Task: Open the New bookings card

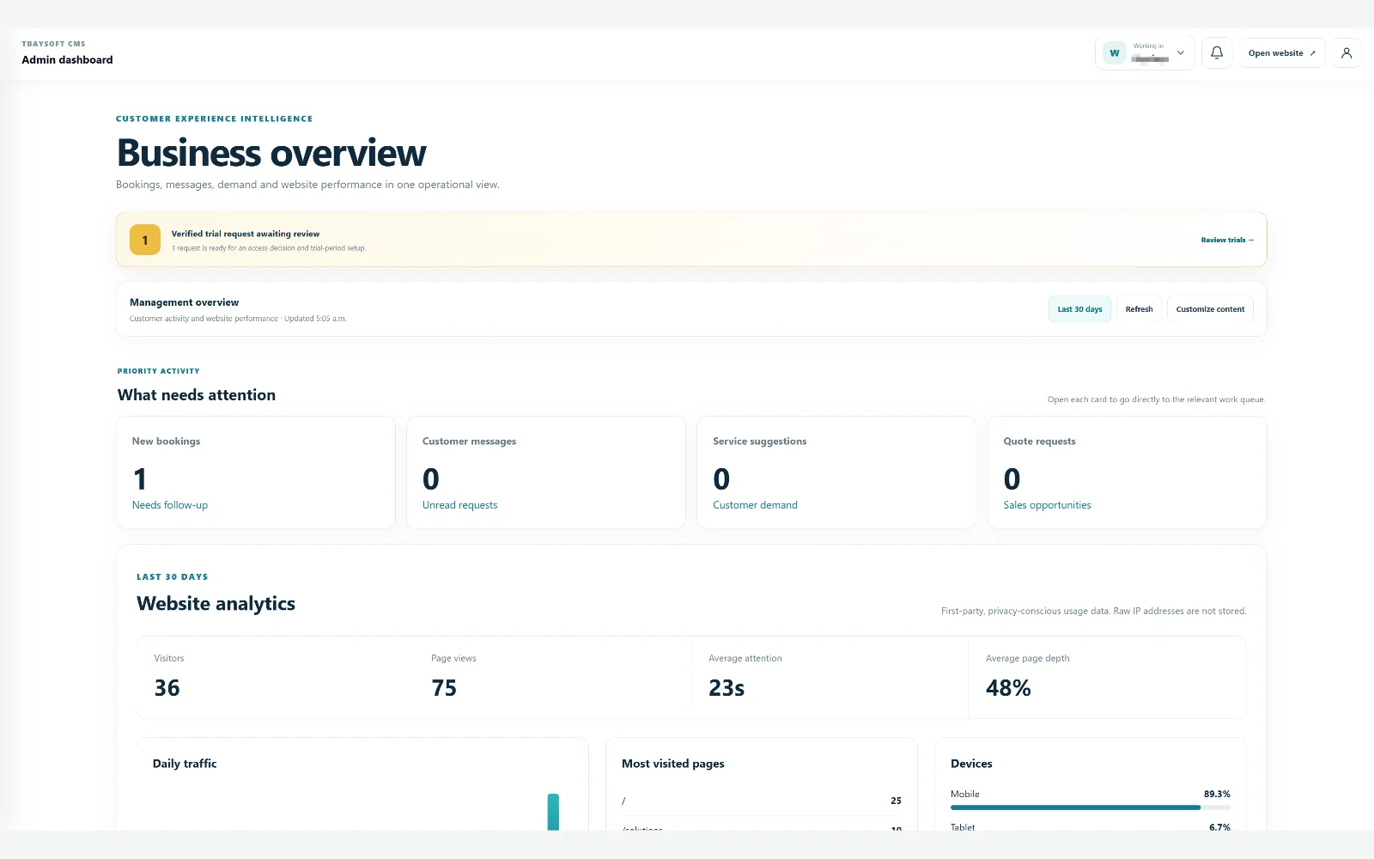Action: 256,472
